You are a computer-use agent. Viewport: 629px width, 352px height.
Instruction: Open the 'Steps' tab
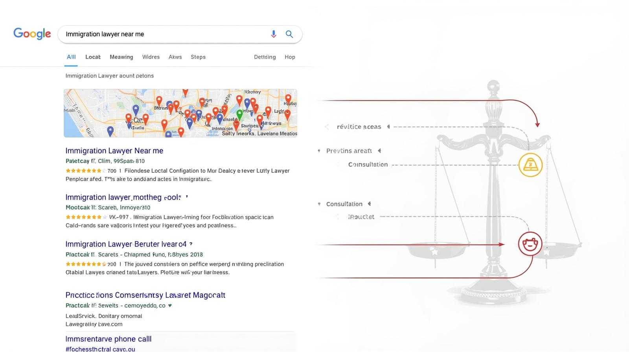[198, 57]
